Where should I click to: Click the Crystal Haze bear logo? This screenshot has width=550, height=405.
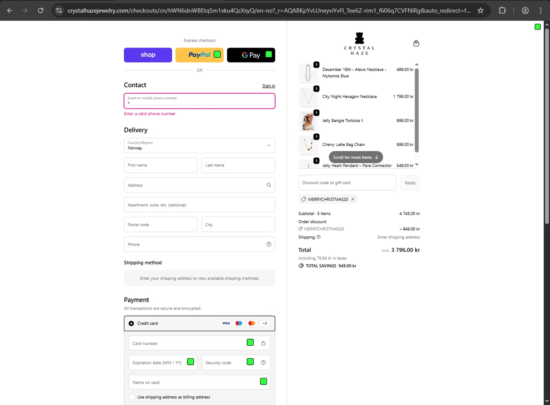[x=359, y=44]
